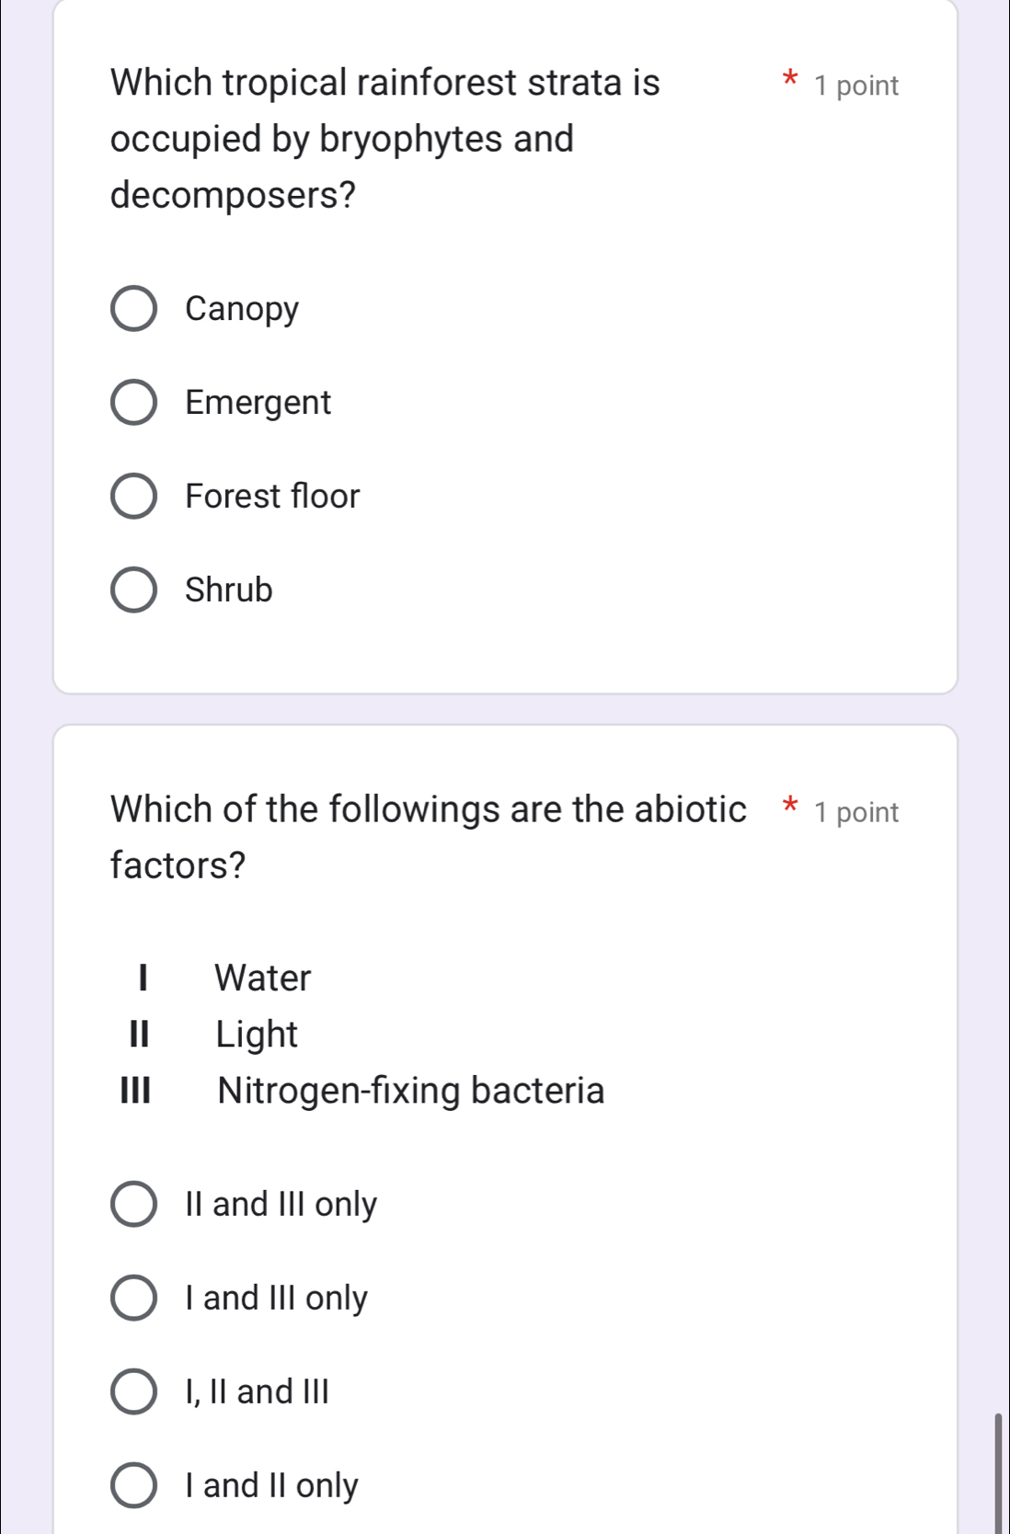Choose Forest floor as the answer
The image size is (1010, 1534).
pyautogui.click(x=135, y=497)
